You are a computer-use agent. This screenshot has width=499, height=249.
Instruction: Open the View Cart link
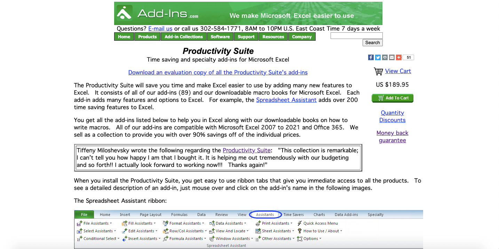[398, 71]
